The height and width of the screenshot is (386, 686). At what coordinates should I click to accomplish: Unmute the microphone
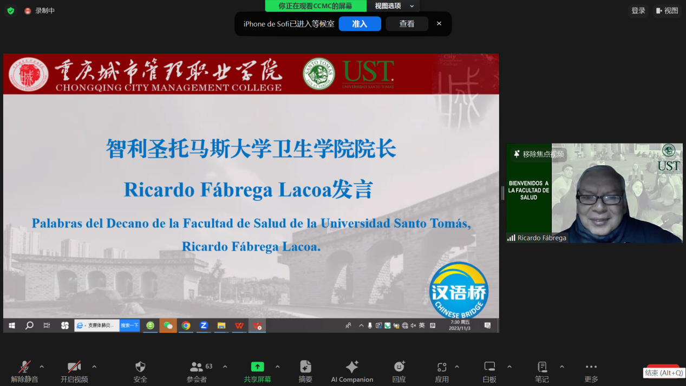pos(24,367)
